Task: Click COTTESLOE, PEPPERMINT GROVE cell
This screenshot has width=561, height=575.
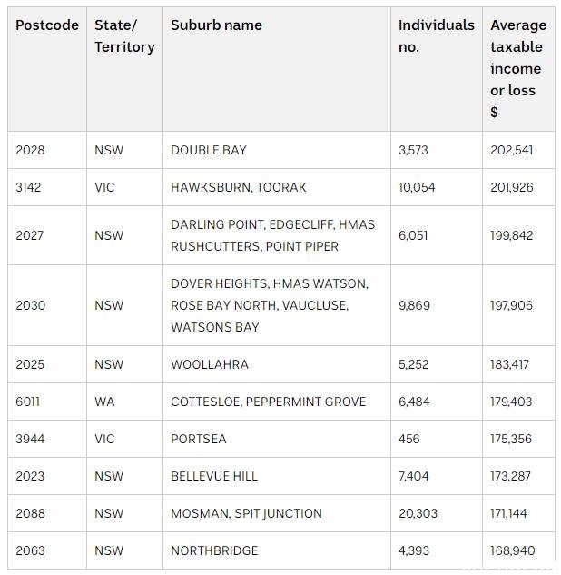Action: (277, 402)
